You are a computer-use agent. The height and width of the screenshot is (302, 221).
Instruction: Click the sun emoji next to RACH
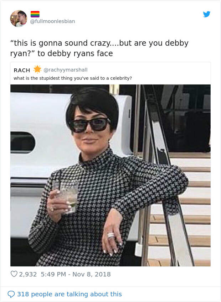pyautogui.click(x=37, y=69)
